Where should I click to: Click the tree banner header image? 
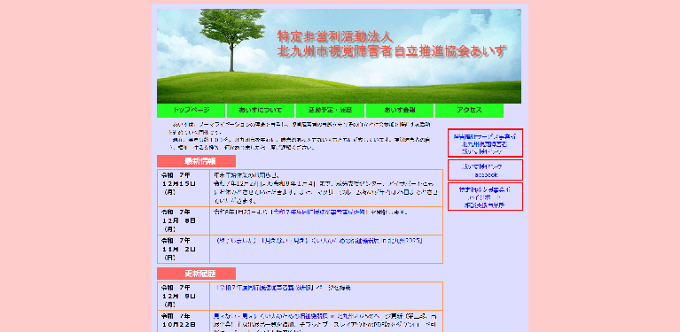(x=339, y=56)
